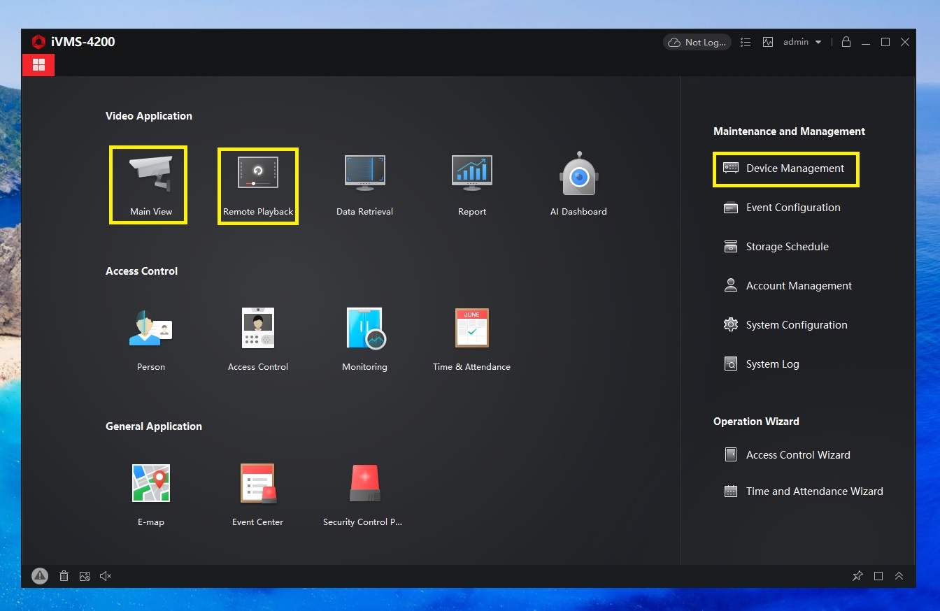940x611 pixels.
Task: Open the resource monitor icon in title bar
Action: pos(768,42)
